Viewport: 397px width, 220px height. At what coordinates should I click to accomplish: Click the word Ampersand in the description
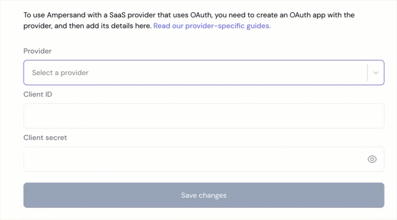pyautogui.click(x=66, y=15)
